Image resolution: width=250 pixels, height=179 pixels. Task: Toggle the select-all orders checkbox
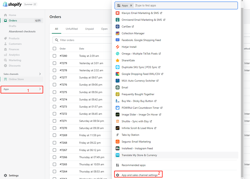[54, 48]
